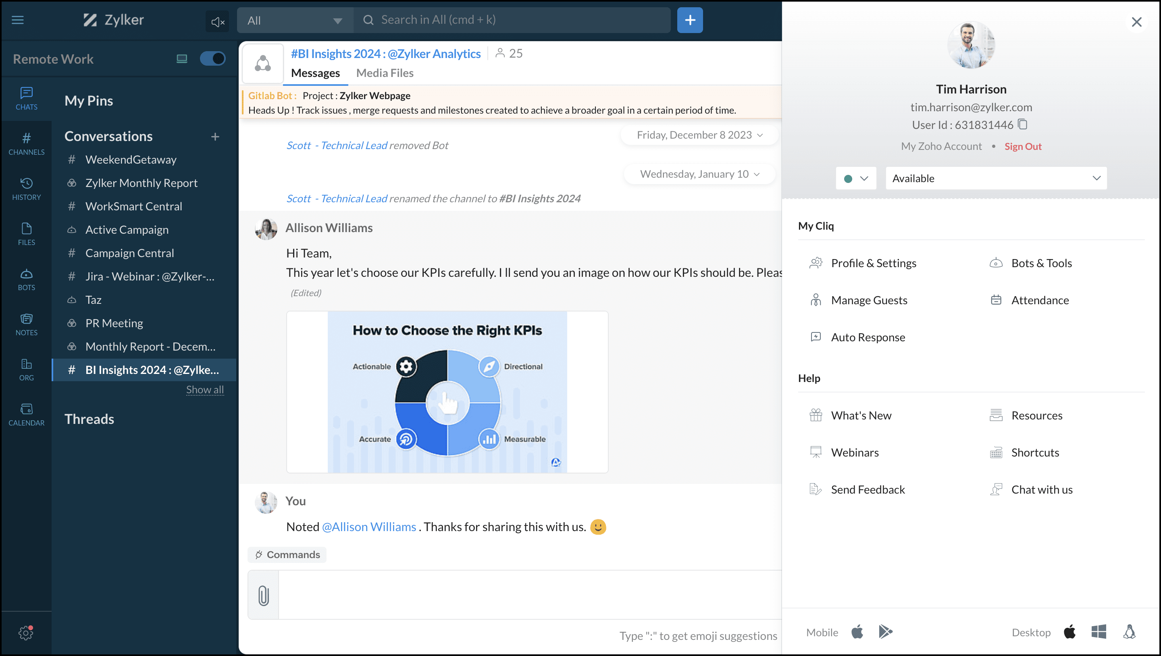1161x656 pixels.
Task: Switch to the Media Files tab
Action: [385, 73]
